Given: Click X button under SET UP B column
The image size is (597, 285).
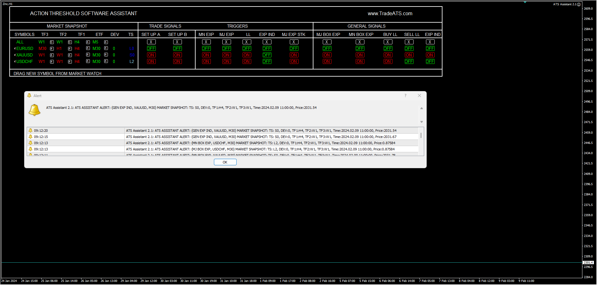Looking at the screenshot, I should [177, 42].
